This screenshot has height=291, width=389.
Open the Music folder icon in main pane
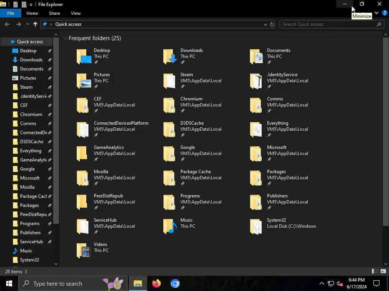pos(170,226)
